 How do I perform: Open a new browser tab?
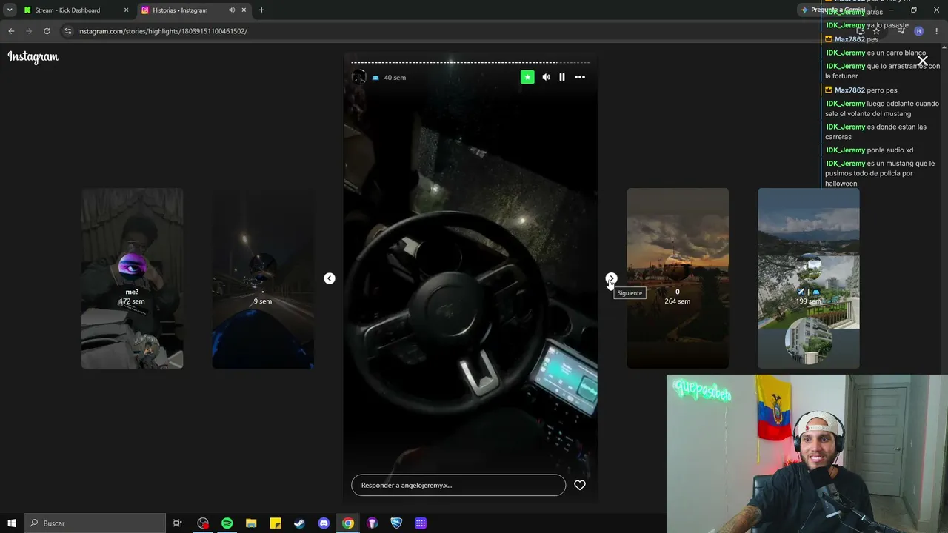261,10
